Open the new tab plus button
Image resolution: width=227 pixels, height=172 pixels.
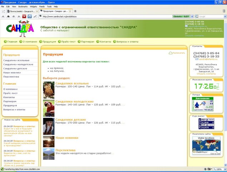coord(75,11)
